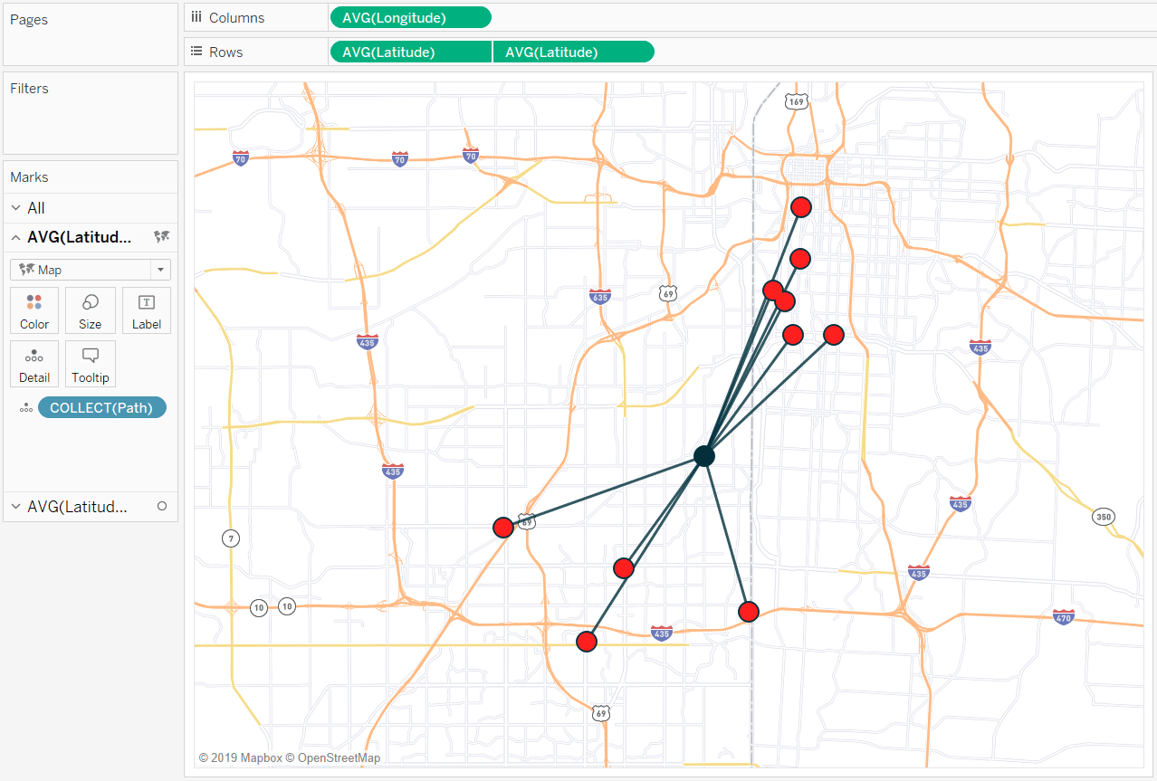Click the Marks card title
1157x781 pixels.
tap(29, 177)
